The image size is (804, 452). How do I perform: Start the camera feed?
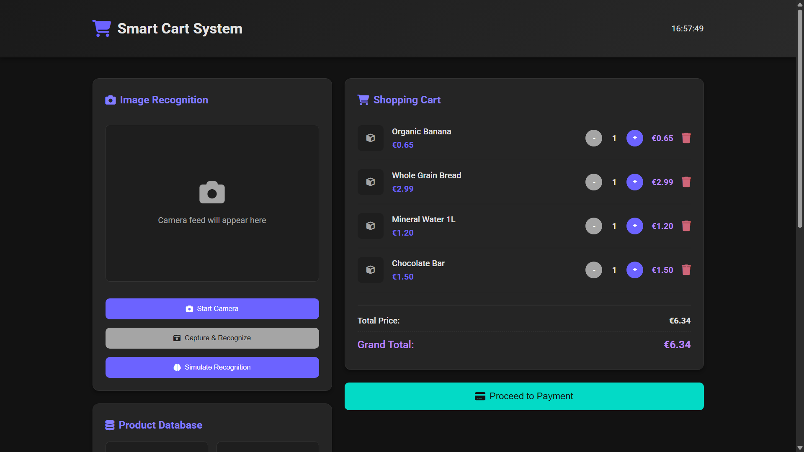(x=212, y=309)
